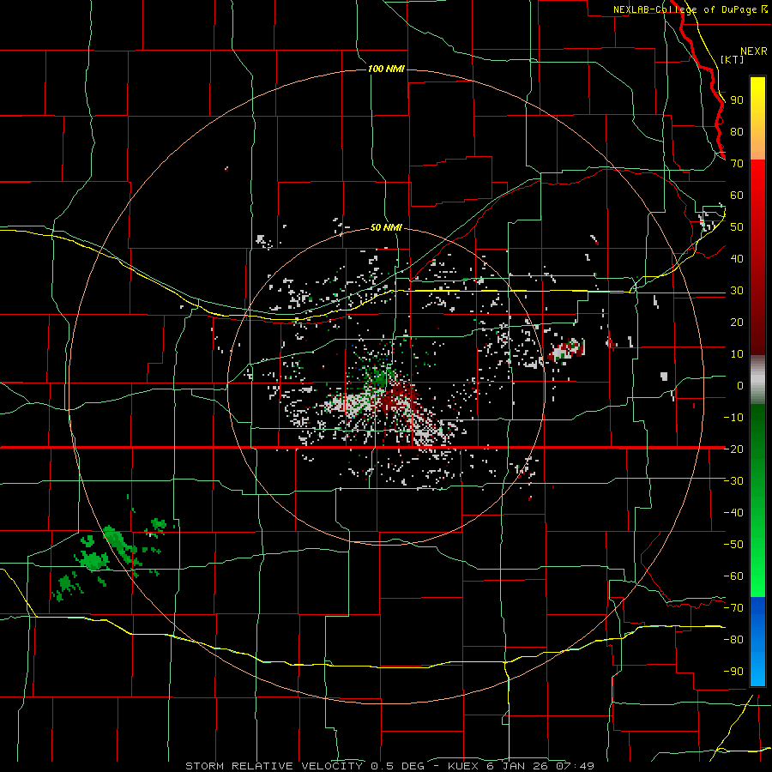
Task: Click the 80 value on the velocity scale
Action: [737, 132]
